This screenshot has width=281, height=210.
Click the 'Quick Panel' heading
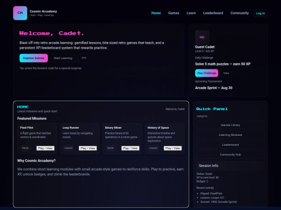pyautogui.click(x=212, y=109)
